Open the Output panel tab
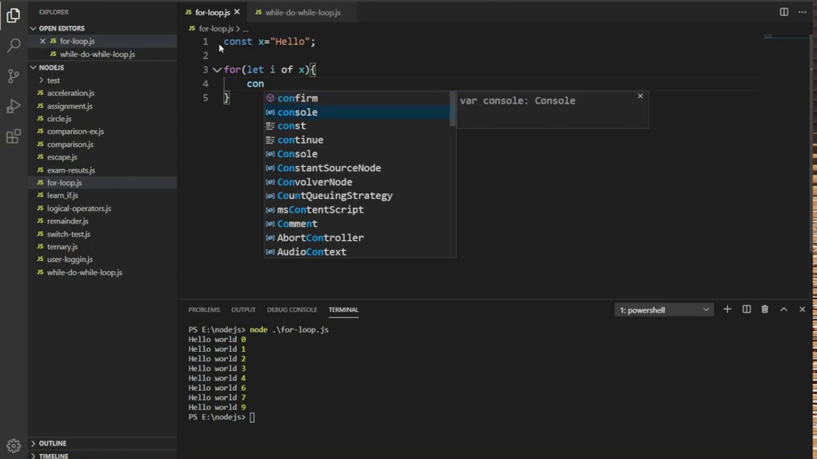The image size is (817, 459). point(243,309)
